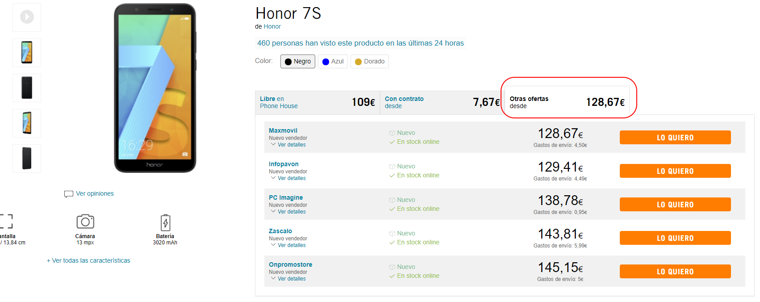Select the second thumbnail showing phone front
Image resolution: width=760 pixels, height=302 pixels.
[27, 53]
